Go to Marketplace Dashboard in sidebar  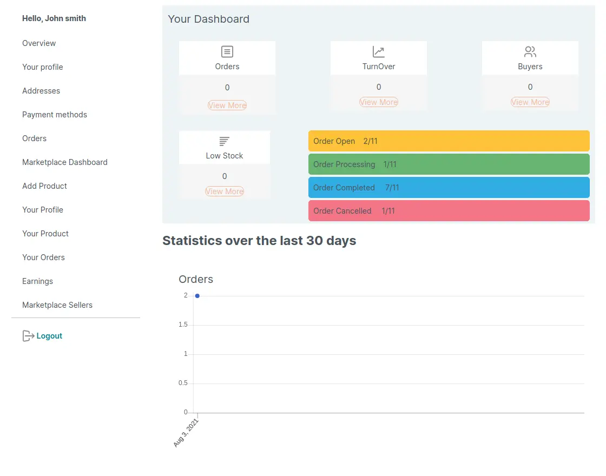point(65,162)
